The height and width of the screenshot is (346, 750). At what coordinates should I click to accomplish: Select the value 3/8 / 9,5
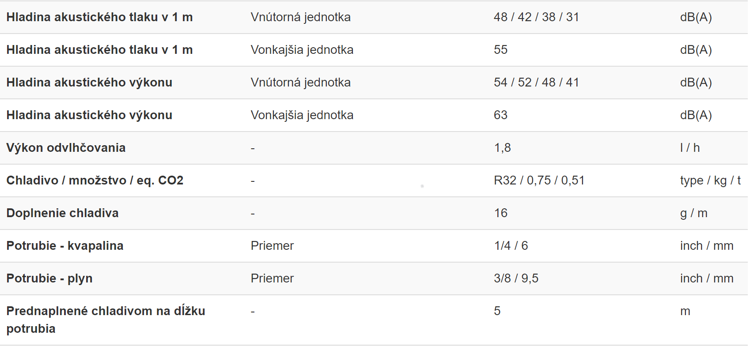click(516, 278)
